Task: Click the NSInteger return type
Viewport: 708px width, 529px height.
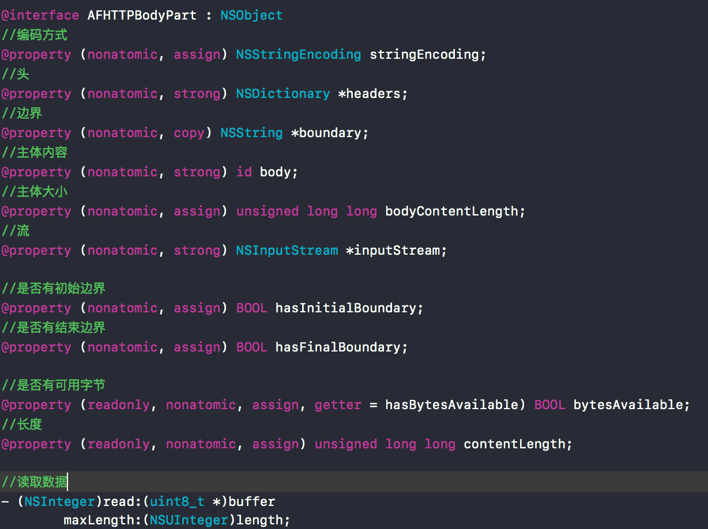Action: 59,501
